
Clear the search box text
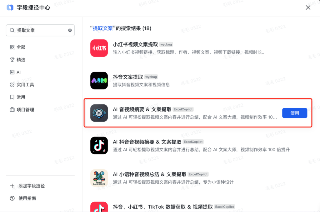click(70, 30)
